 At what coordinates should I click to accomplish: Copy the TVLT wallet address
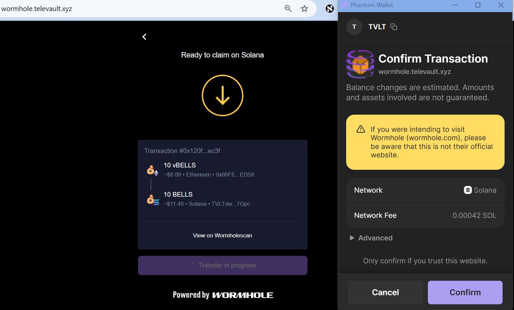pos(393,27)
